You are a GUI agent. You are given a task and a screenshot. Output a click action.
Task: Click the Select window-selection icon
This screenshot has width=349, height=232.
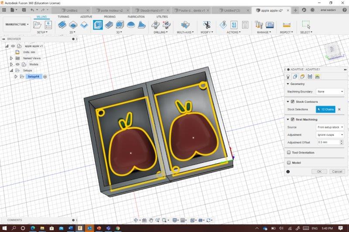306,25
